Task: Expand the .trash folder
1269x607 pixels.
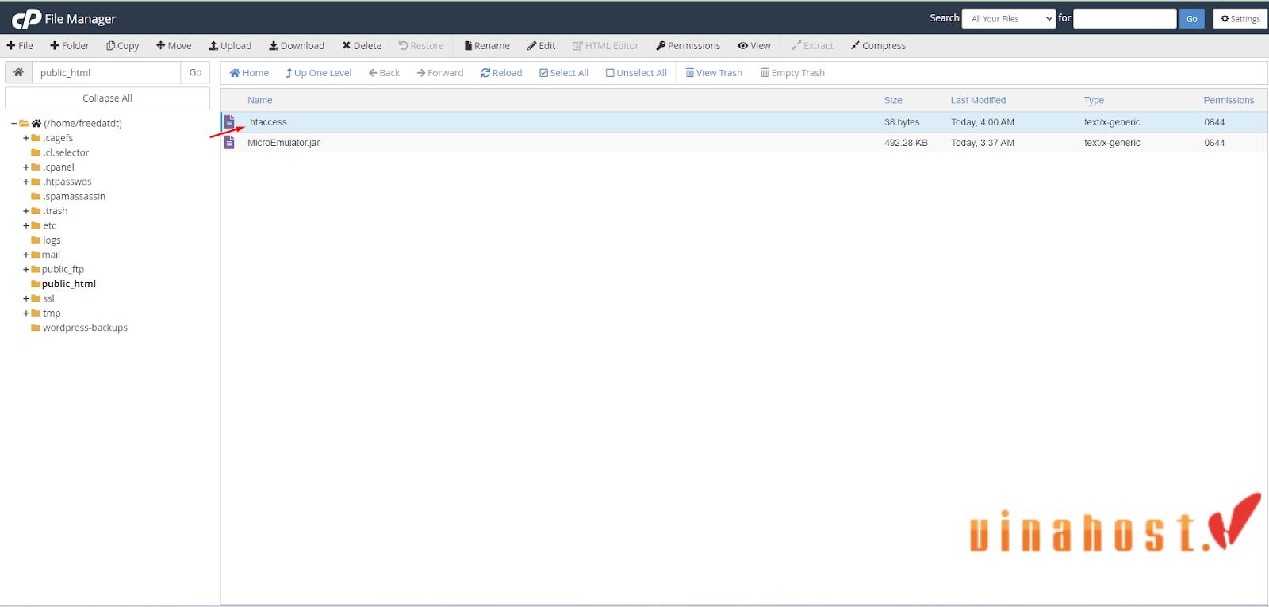Action: pos(26,211)
